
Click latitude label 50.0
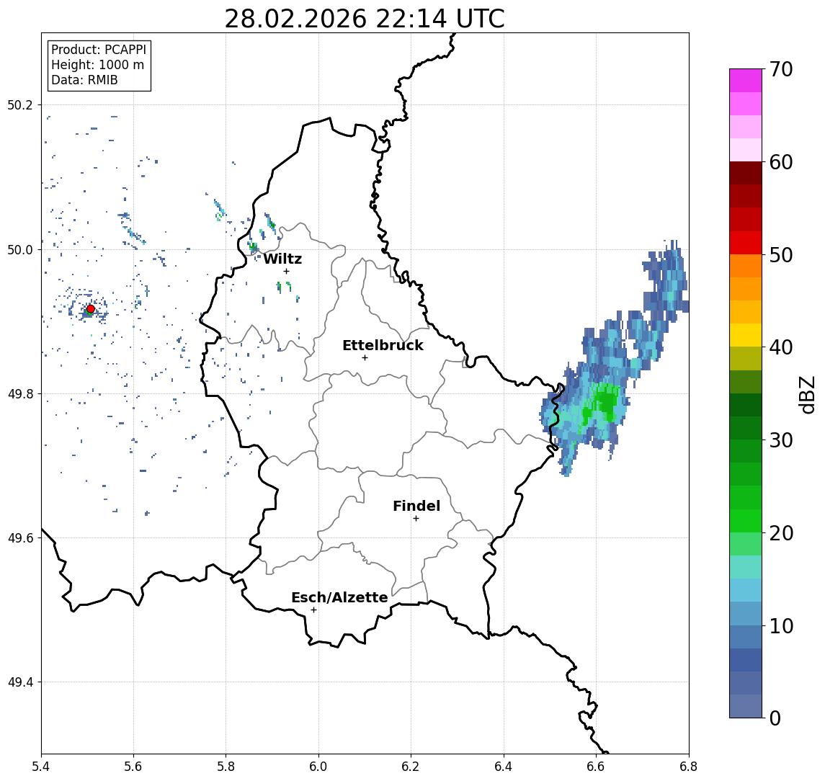tap(20, 249)
